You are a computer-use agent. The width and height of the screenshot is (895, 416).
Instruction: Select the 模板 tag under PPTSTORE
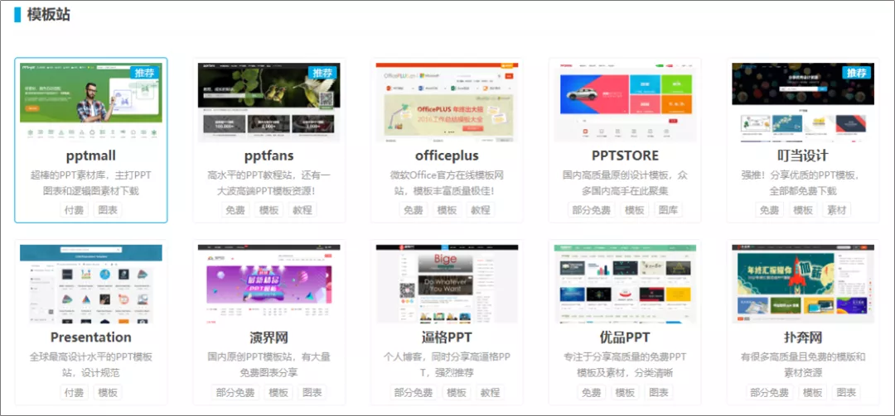click(634, 210)
